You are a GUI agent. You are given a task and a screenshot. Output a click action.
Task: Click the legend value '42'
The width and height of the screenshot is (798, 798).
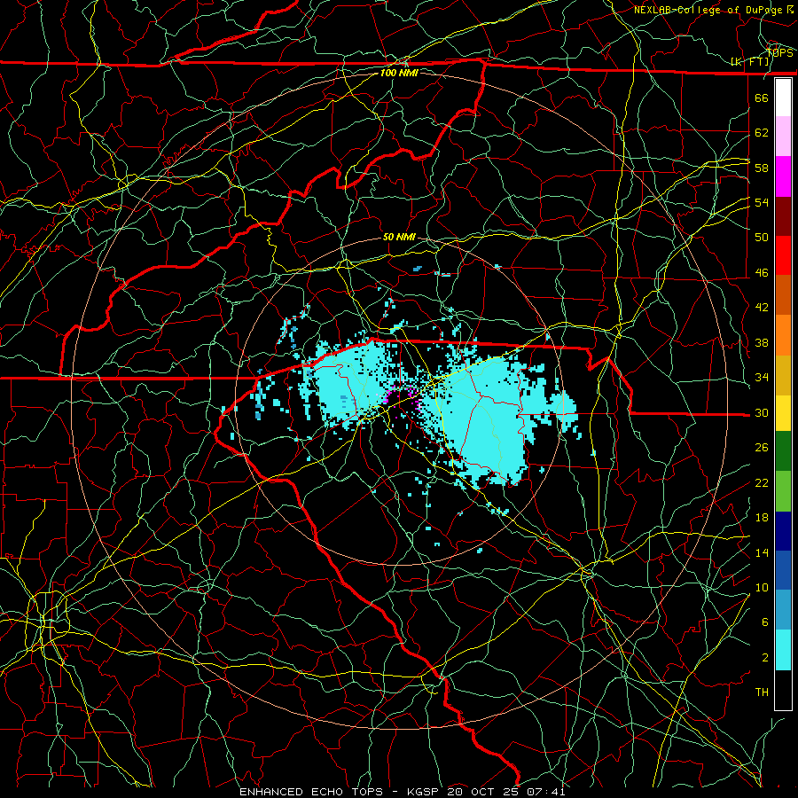[x=762, y=307]
